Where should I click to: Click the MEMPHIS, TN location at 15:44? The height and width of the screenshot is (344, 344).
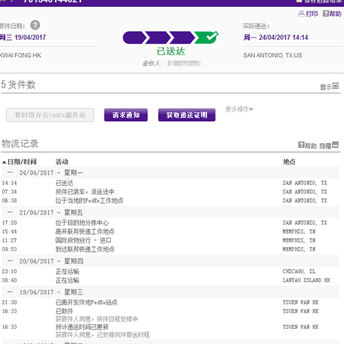pyautogui.click(x=299, y=232)
